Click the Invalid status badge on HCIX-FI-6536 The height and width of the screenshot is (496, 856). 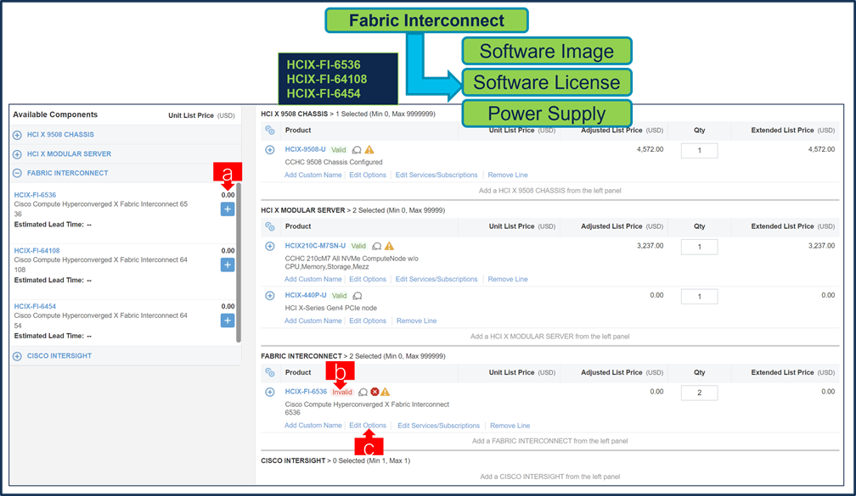(342, 392)
